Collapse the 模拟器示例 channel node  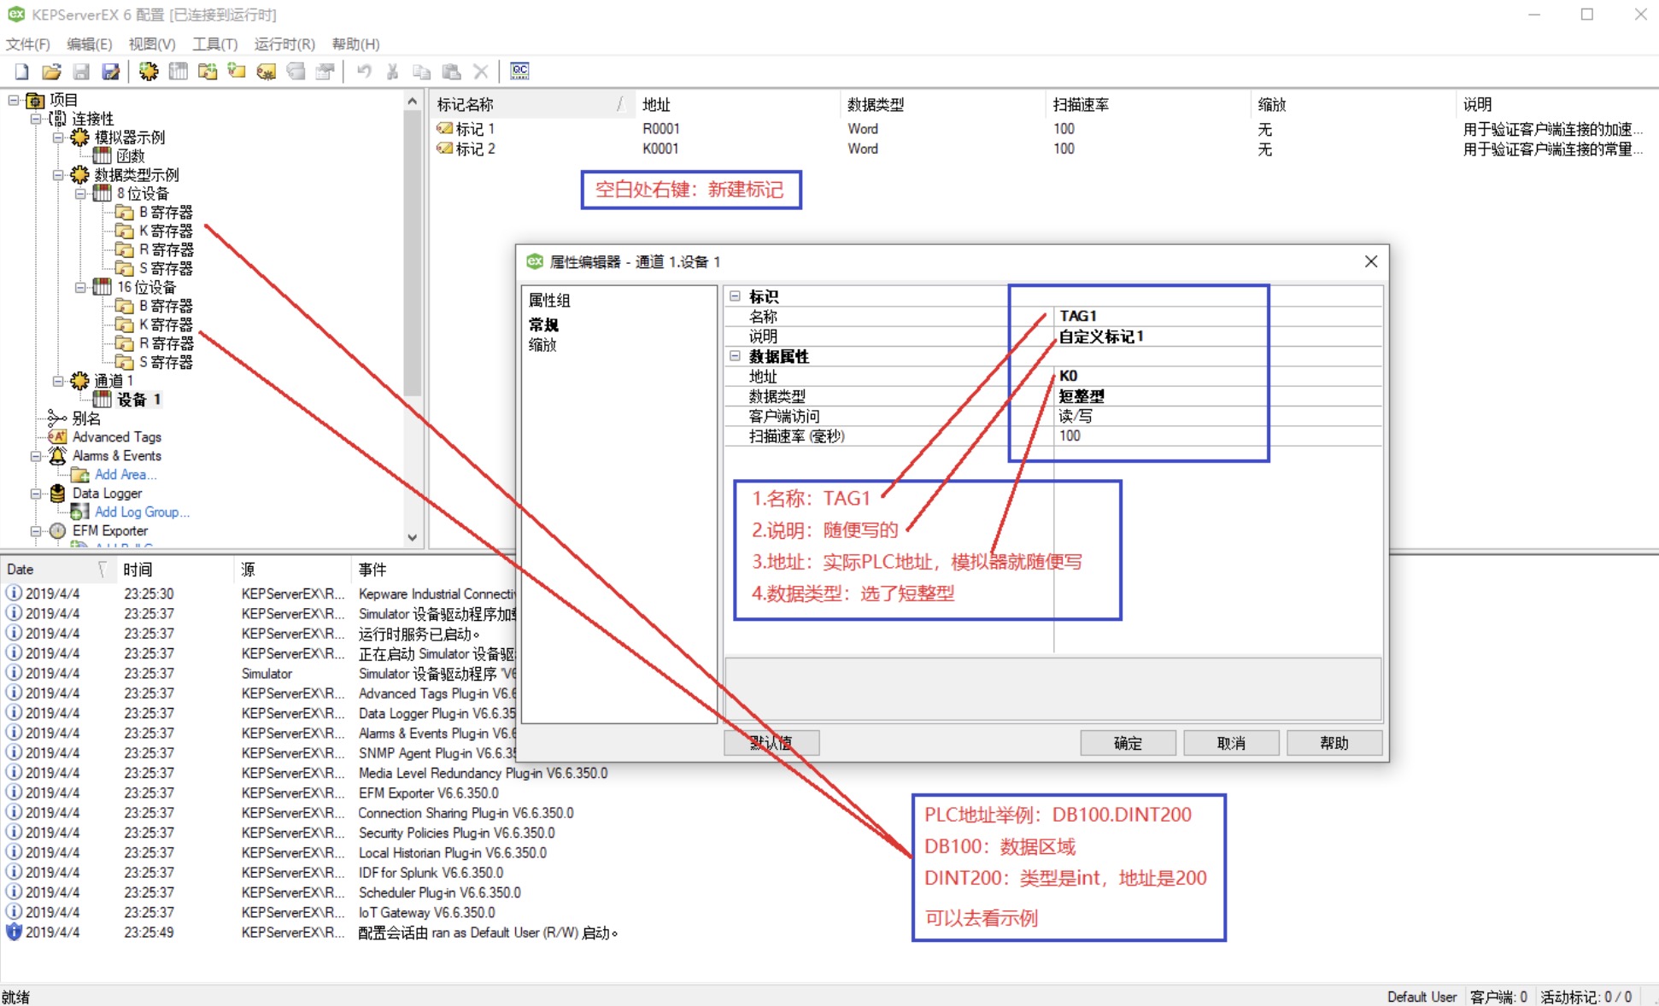click(58, 137)
